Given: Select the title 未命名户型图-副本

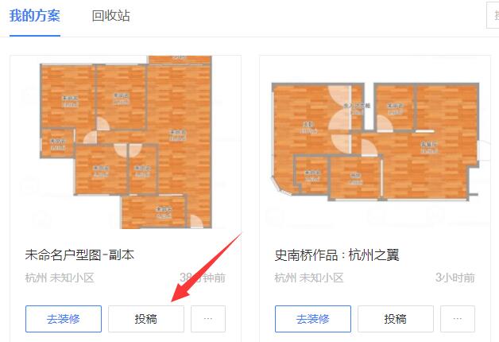Looking at the screenshot, I should 80,255.
